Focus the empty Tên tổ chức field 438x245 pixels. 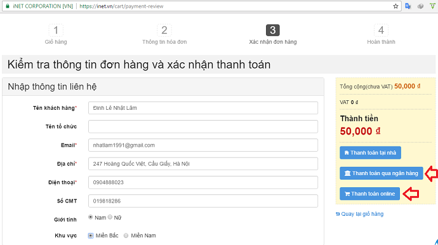tap(203, 126)
